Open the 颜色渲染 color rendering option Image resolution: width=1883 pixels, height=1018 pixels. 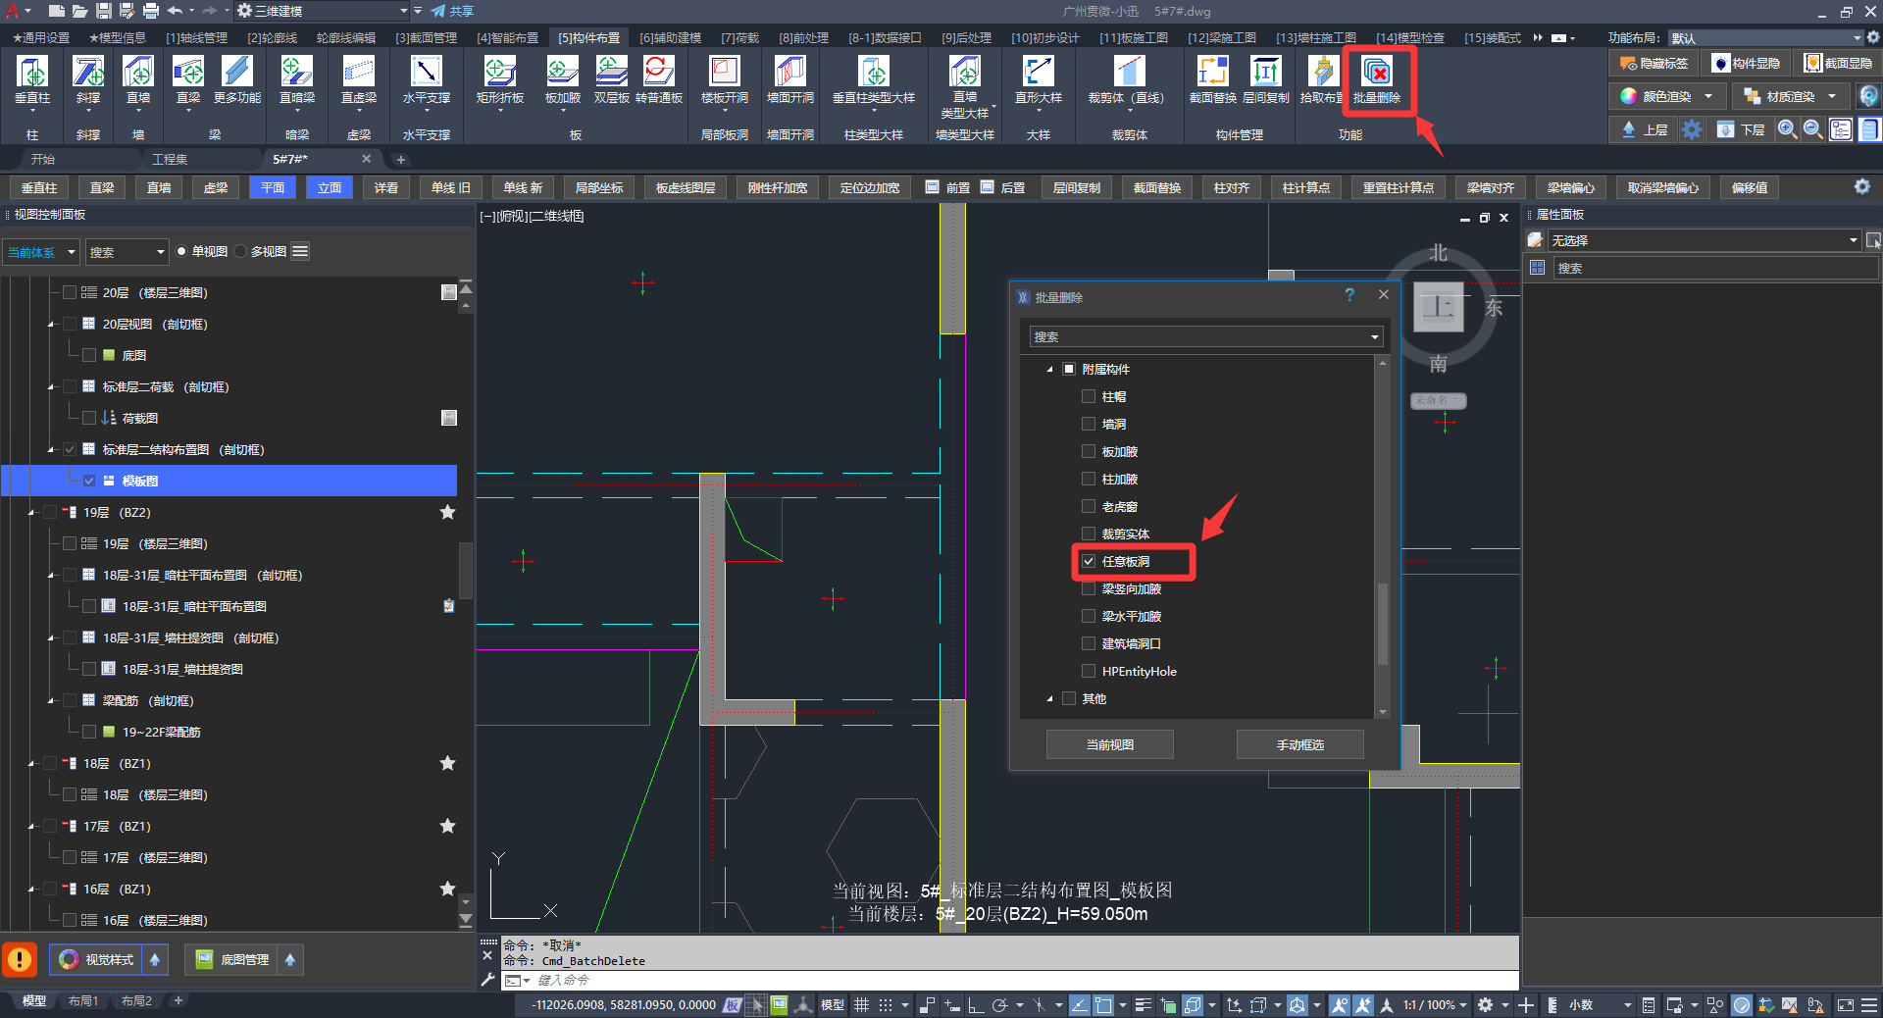[x=1666, y=97]
